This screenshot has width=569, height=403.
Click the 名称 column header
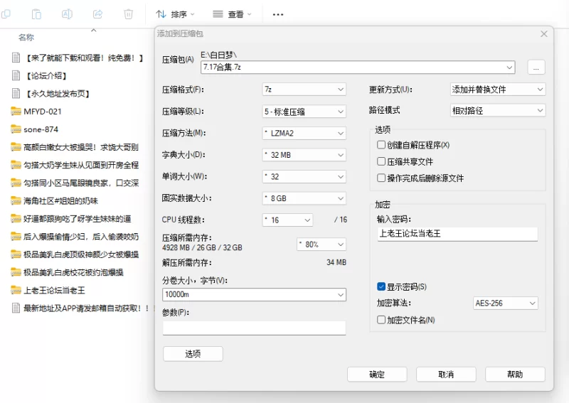26,37
